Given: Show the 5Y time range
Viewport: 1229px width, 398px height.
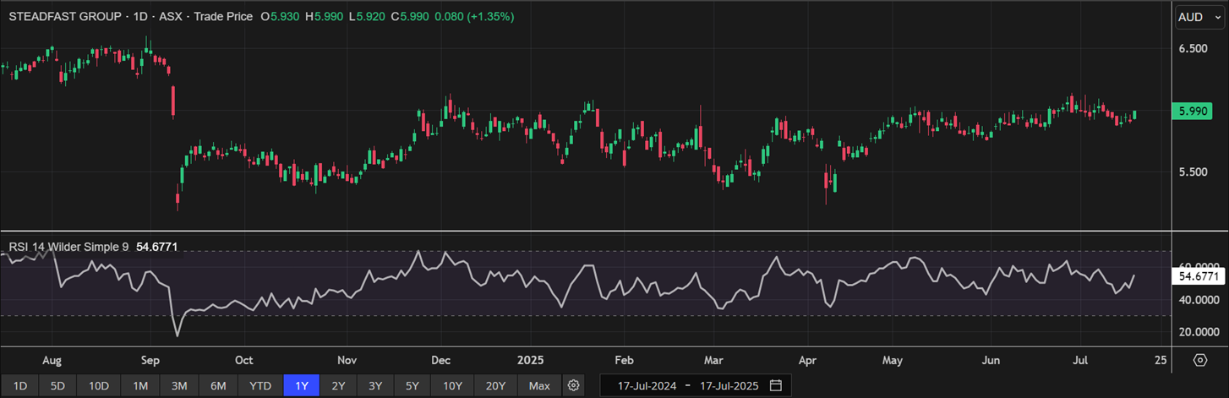Looking at the screenshot, I should [412, 386].
